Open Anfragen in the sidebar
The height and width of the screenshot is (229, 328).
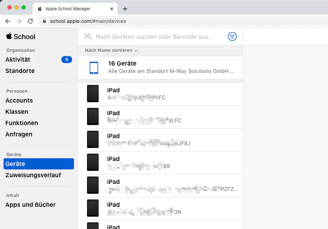(x=19, y=134)
